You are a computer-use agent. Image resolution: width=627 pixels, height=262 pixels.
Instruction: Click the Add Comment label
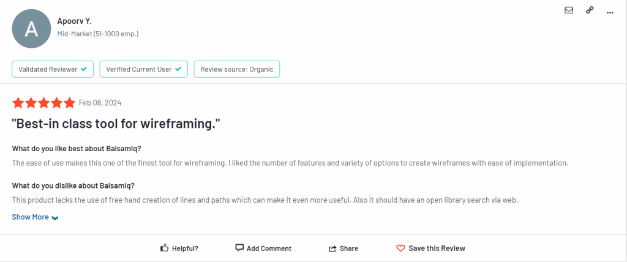pyautogui.click(x=269, y=249)
